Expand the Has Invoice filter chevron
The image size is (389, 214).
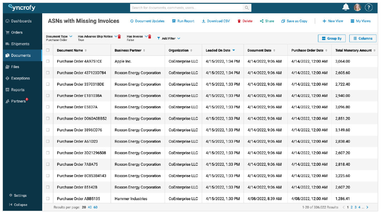(146, 36)
